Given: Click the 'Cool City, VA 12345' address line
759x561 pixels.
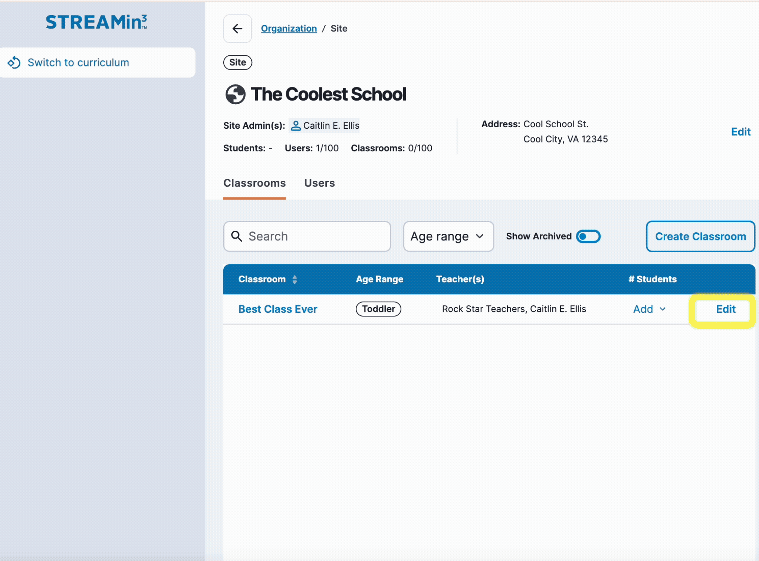Looking at the screenshot, I should 565,139.
